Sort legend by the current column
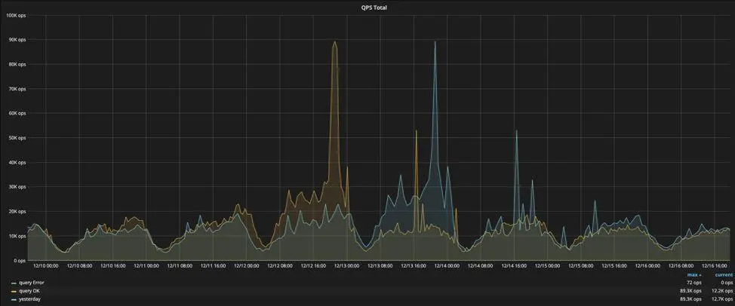Viewport: 735px width, 306px height. [x=724, y=275]
